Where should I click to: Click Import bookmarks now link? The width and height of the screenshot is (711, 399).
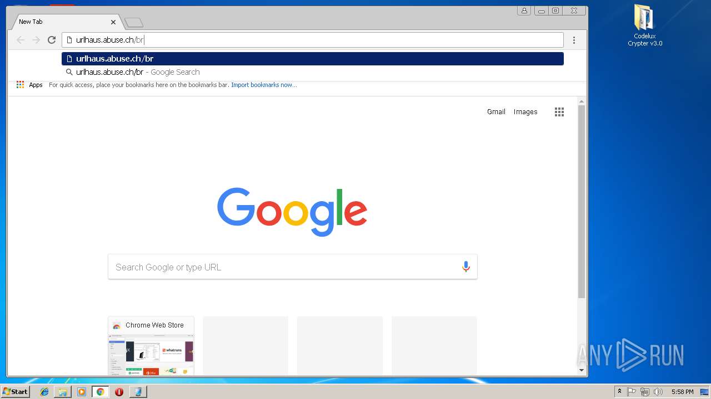[264, 85]
